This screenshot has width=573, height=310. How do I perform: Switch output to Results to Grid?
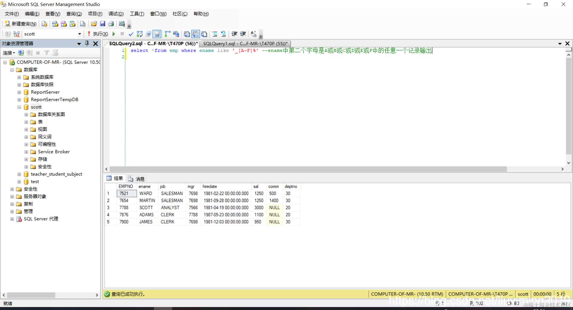[195, 34]
